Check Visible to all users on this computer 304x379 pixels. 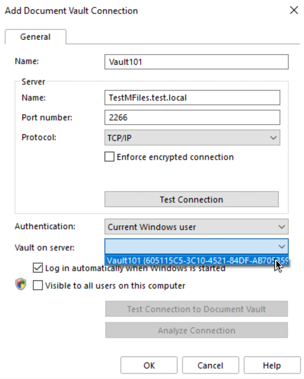38,286
